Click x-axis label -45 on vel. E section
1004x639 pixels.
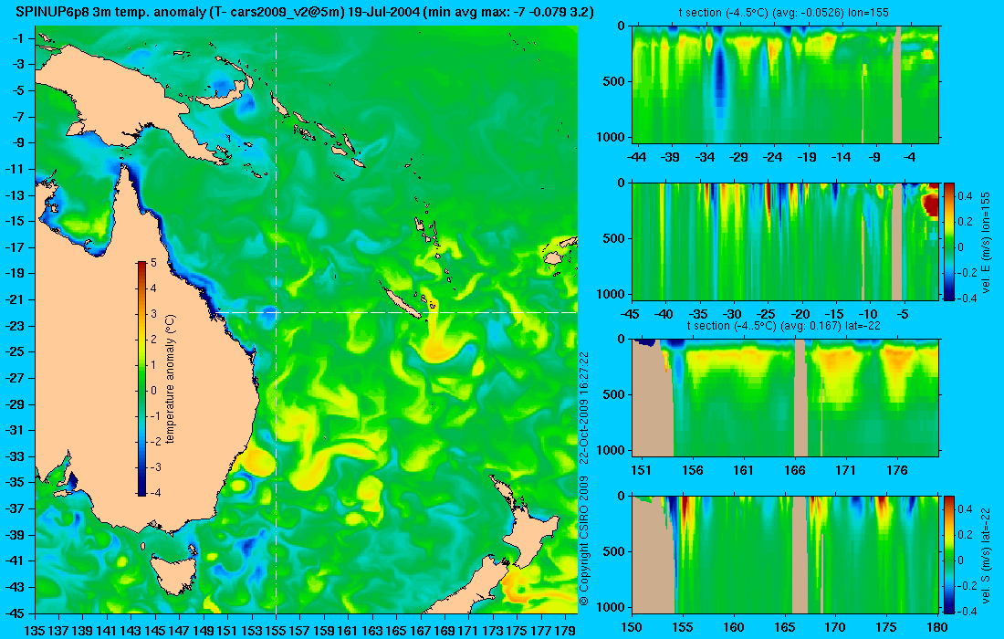click(631, 314)
